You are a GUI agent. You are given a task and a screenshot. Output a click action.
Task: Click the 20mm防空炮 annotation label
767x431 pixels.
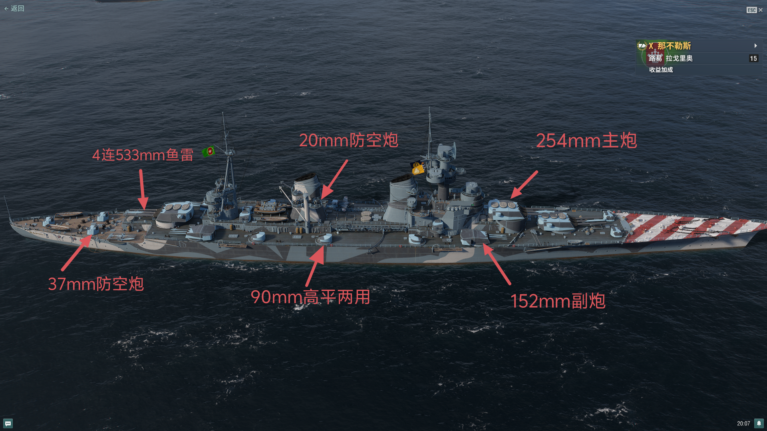point(348,140)
